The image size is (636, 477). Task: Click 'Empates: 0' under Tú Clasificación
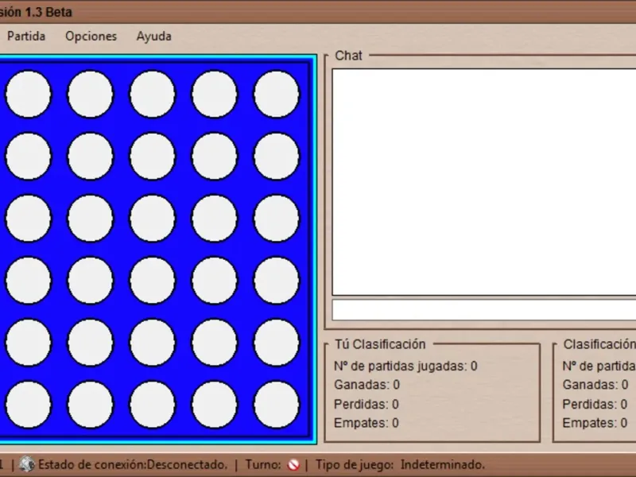pos(366,423)
